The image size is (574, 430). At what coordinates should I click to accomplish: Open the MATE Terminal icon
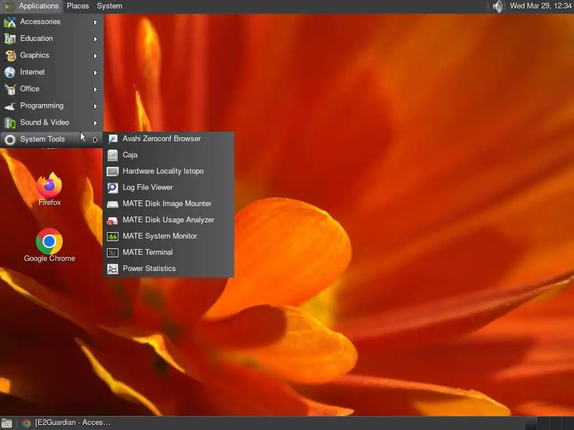[x=112, y=253]
